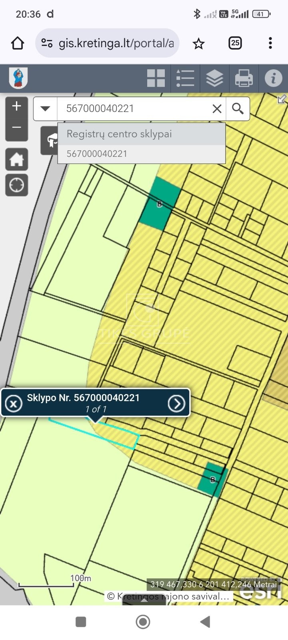Locate my current position on map
This screenshot has width=288, height=640.
(16, 185)
